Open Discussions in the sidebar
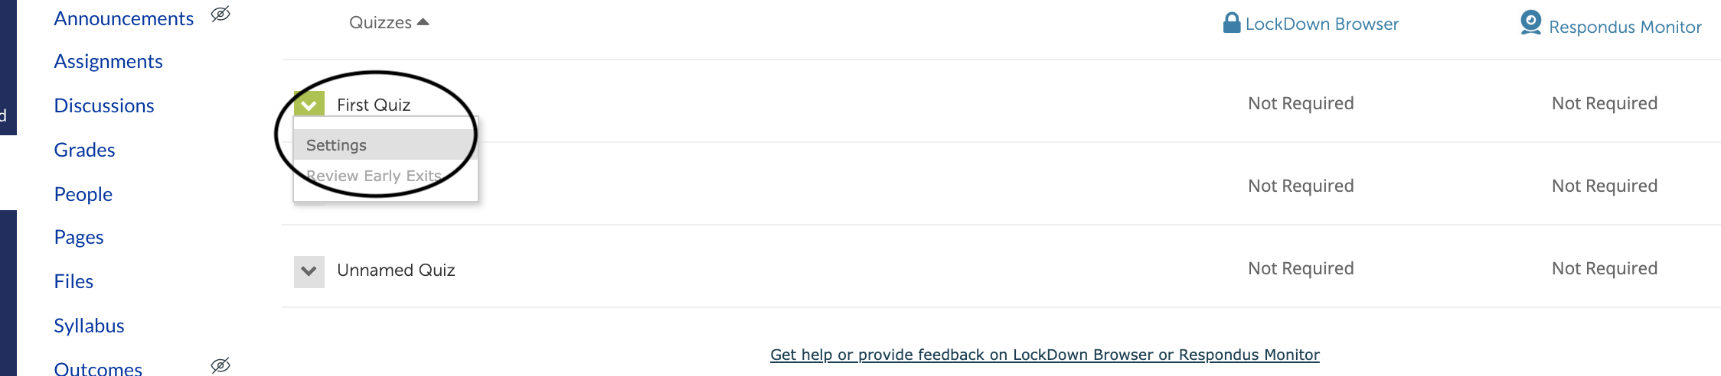Image resolution: width=1721 pixels, height=376 pixels. point(104,105)
